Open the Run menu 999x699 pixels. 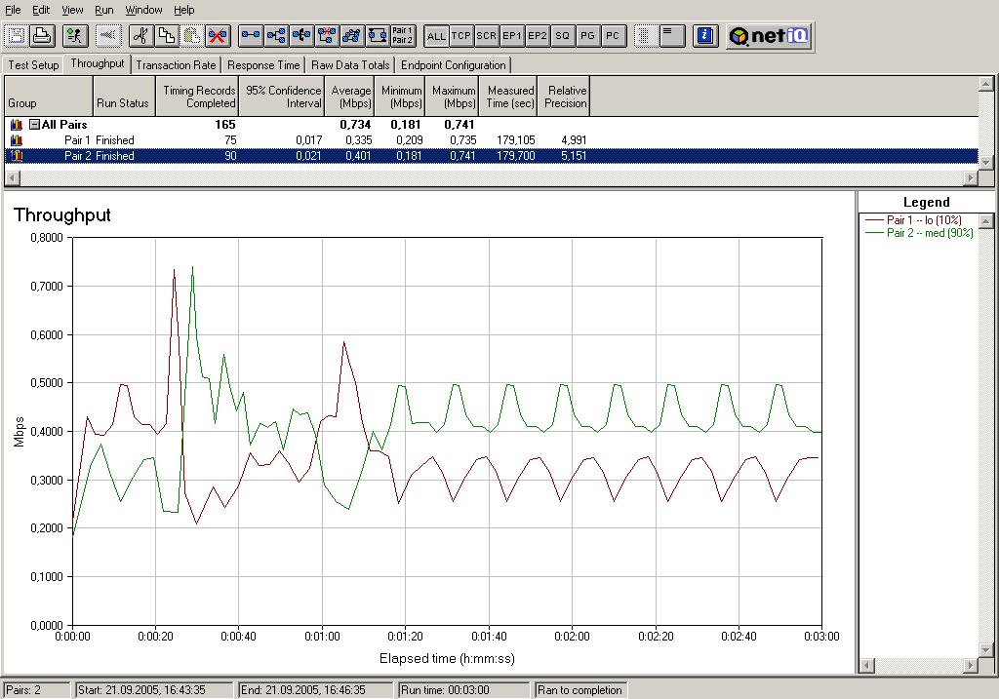(104, 10)
